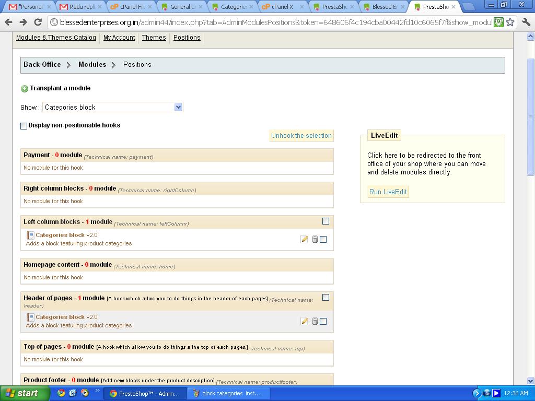Bookmark page with star icon
The height and width of the screenshot is (401, 535).
510,22
